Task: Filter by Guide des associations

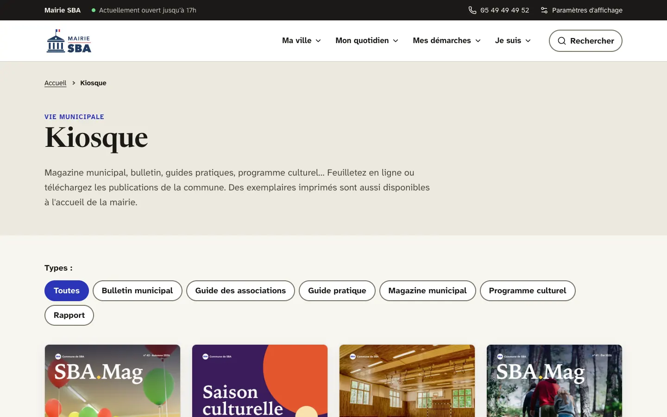Action: tap(240, 291)
